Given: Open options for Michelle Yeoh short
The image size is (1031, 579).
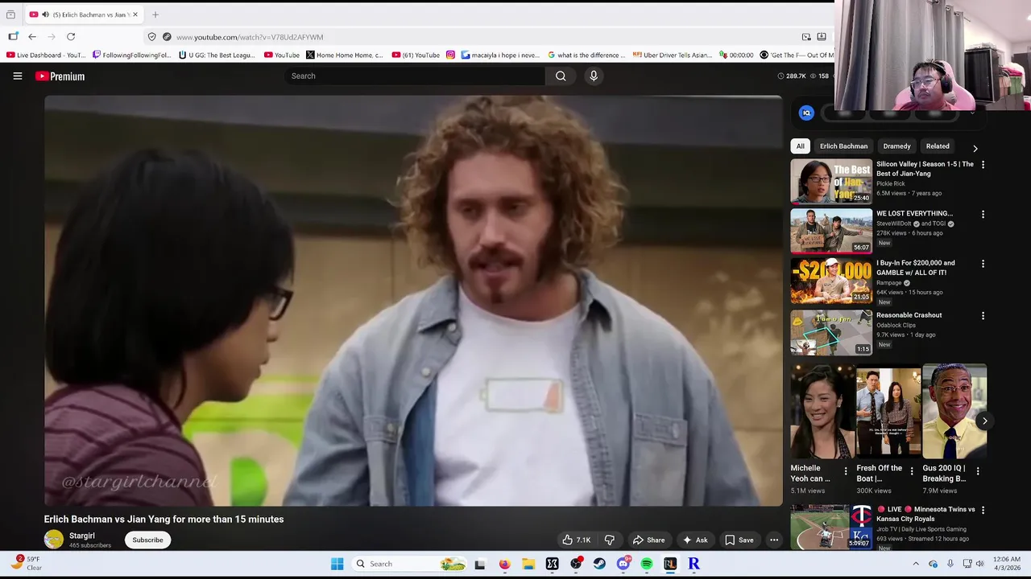Looking at the screenshot, I should click(846, 471).
